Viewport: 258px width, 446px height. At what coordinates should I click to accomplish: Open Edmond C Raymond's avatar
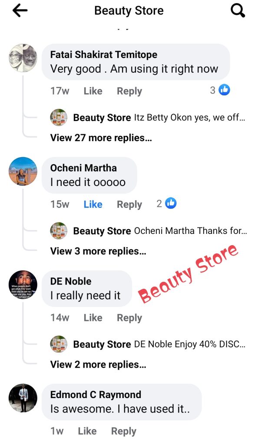[x=23, y=398]
